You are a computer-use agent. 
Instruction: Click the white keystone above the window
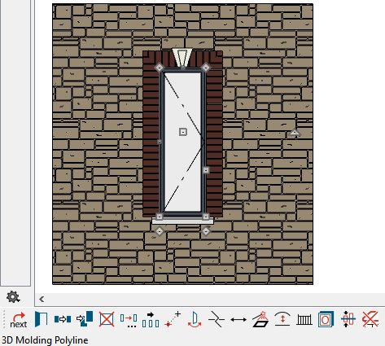[182, 57]
